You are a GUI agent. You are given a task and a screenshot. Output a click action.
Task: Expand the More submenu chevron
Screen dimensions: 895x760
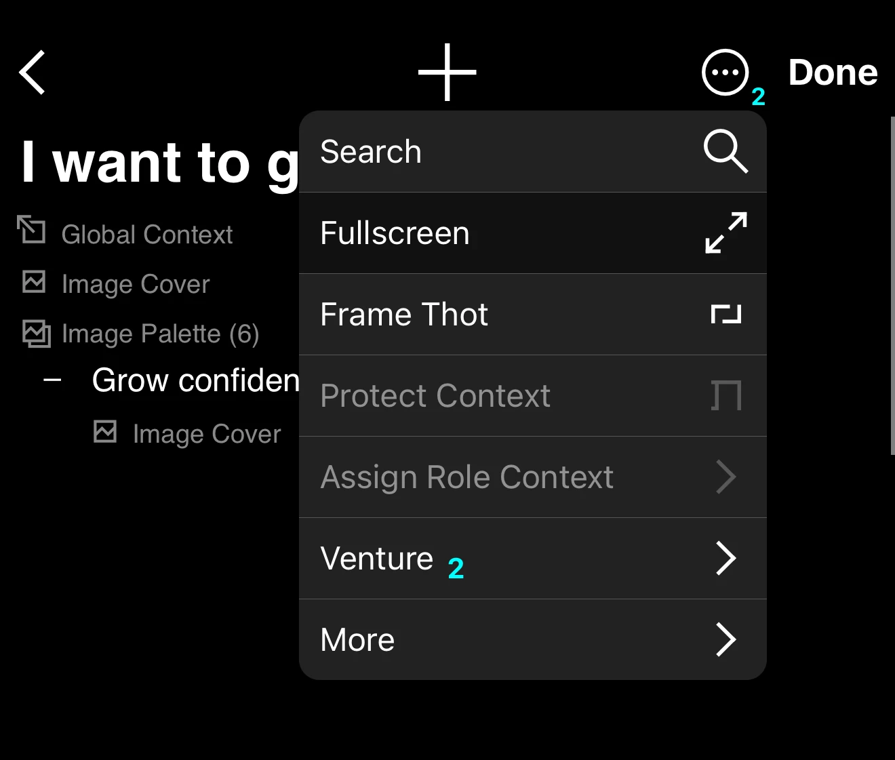pos(725,640)
